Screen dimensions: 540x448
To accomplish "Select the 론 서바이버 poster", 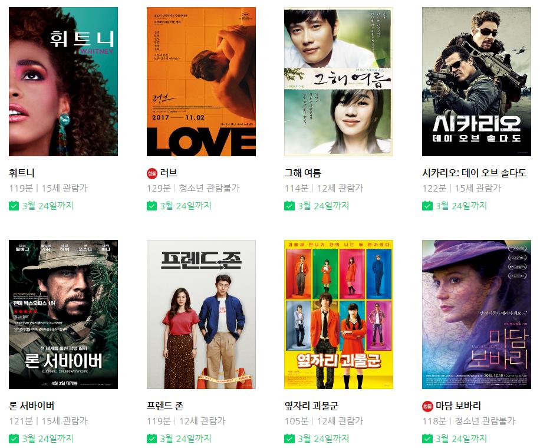I will tap(63, 314).
